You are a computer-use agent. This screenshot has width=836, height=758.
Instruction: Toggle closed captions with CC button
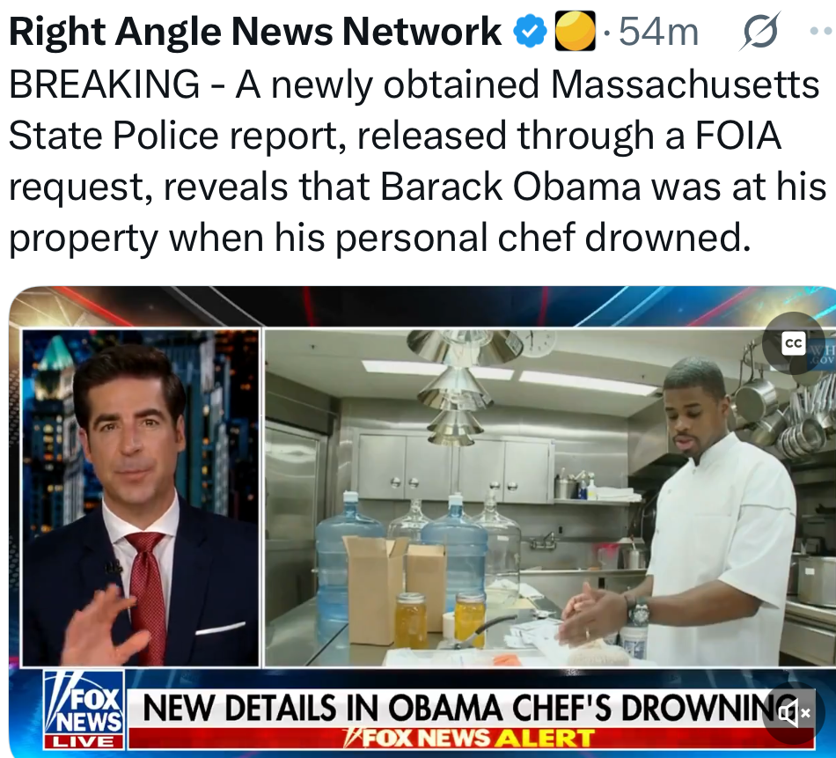coord(793,343)
